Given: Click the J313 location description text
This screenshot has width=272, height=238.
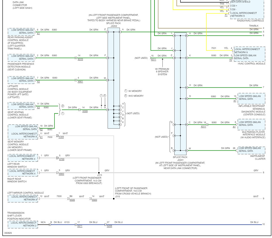Looking at the screenshot, I should click(x=87, y=181).
